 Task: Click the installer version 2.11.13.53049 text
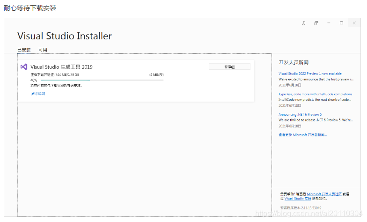click(x=301, y=208)
